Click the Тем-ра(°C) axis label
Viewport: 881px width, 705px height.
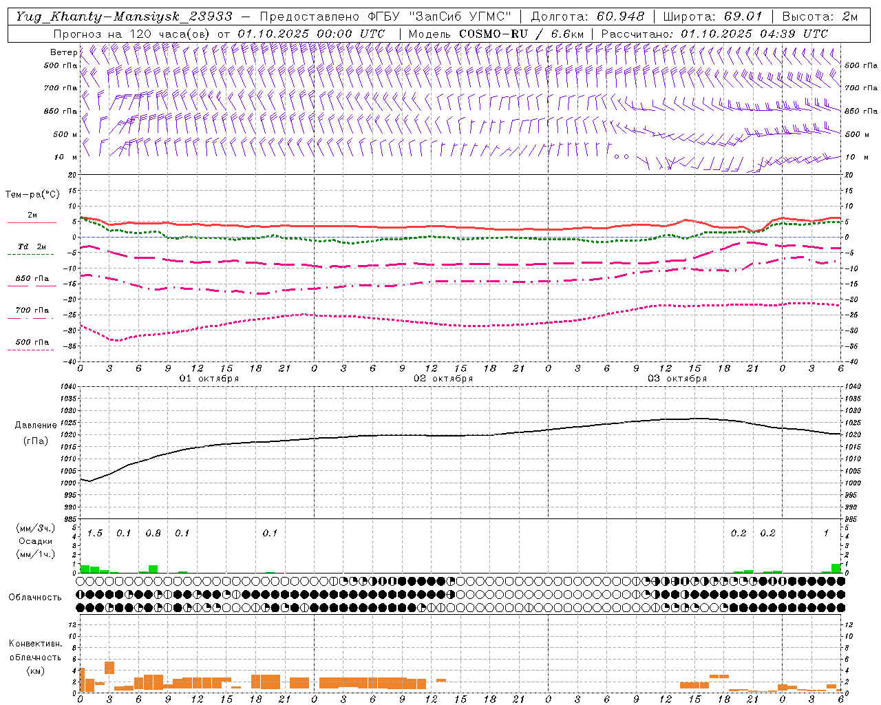tap(32, 195)
